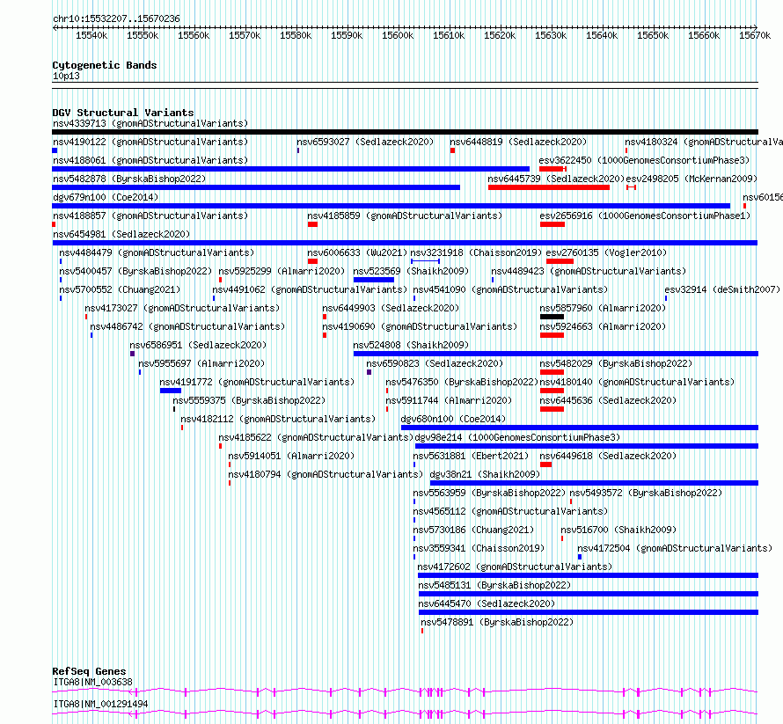Select nsv523569 (Shaikh2009) label
The image size is (783, 724).
(x=411, y=271)
